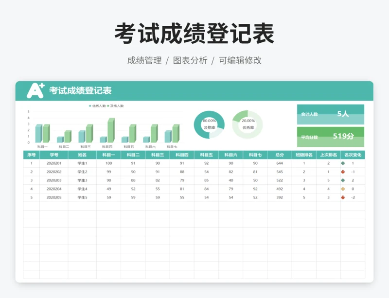Viewport: 389px width, 298px height.
Task: Select the 优秀率 20.00% donut chart
Action: point(248,124)
